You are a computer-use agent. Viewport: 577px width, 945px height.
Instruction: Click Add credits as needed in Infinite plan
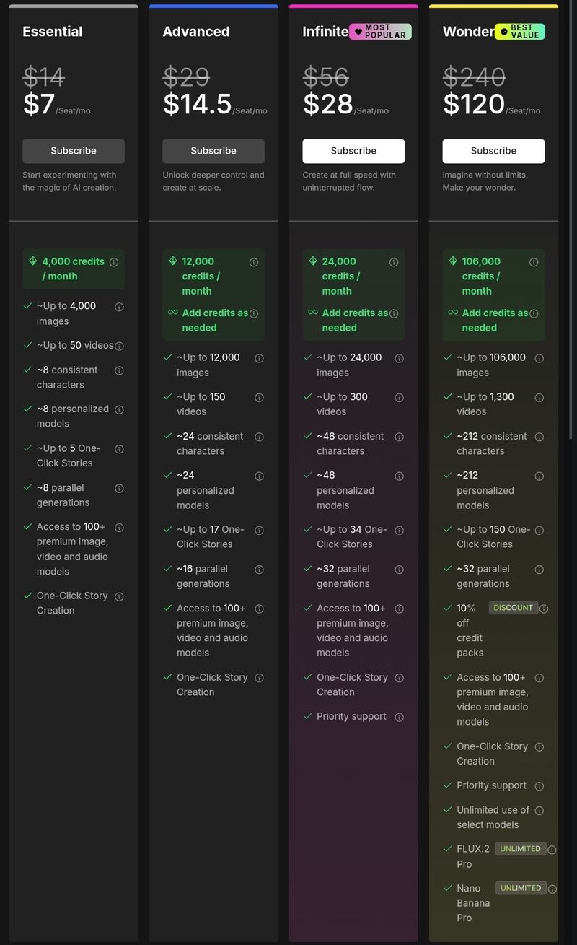[x=355, y=320]
